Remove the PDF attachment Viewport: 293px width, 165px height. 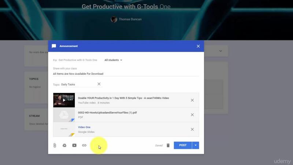click(x=192, y=115)
